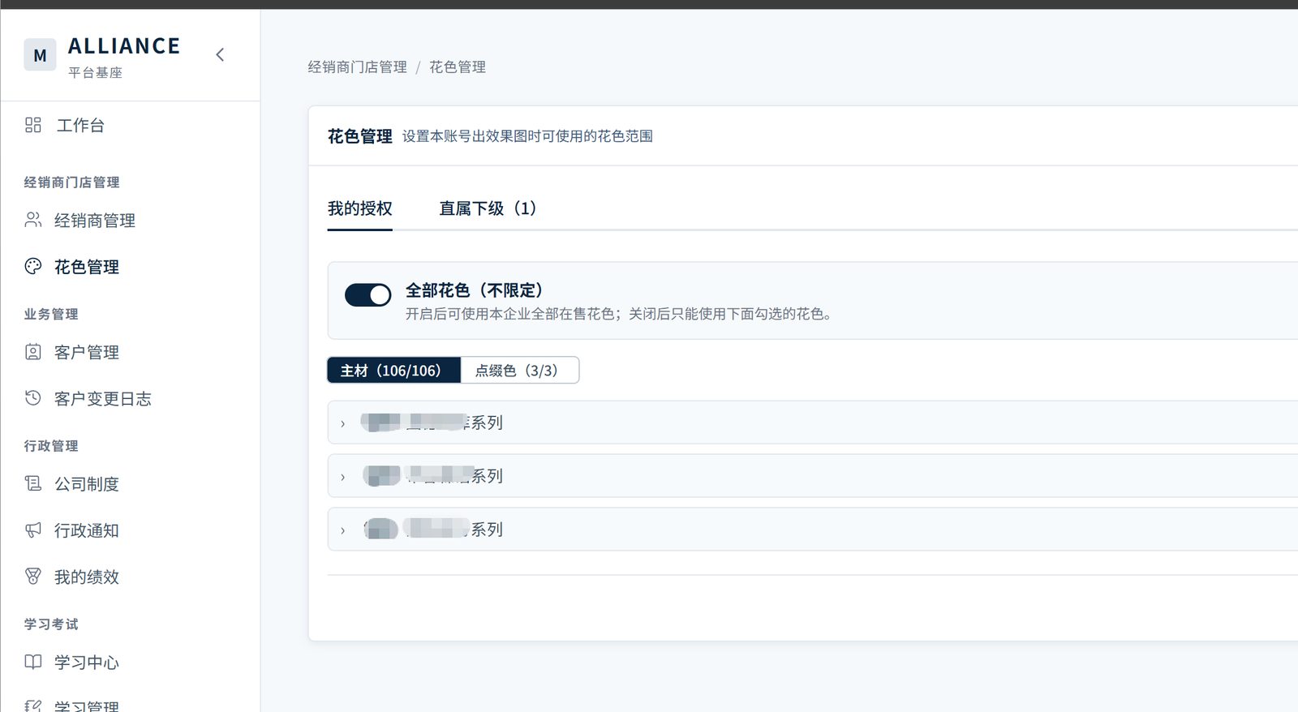Select 花色管理 palette icon in sidebar
Viewport: 1298px width, 712px height.
33,266
